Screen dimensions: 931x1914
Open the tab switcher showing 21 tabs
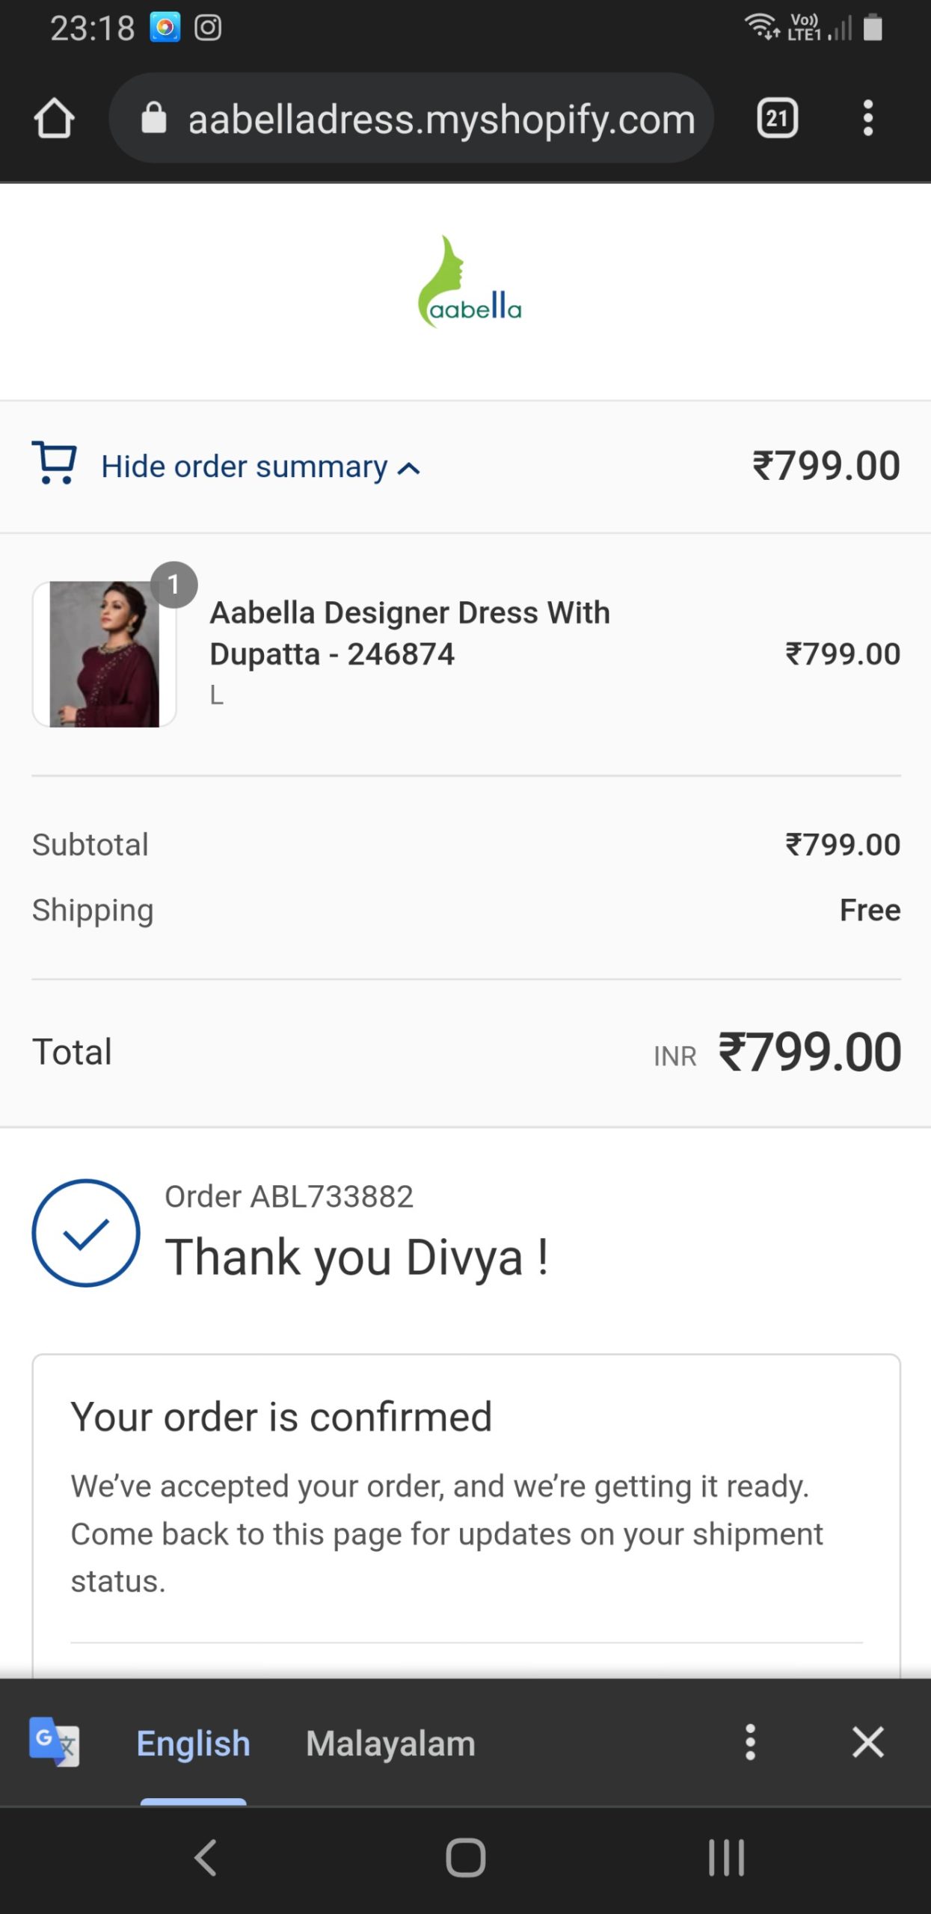pos(778,118)
